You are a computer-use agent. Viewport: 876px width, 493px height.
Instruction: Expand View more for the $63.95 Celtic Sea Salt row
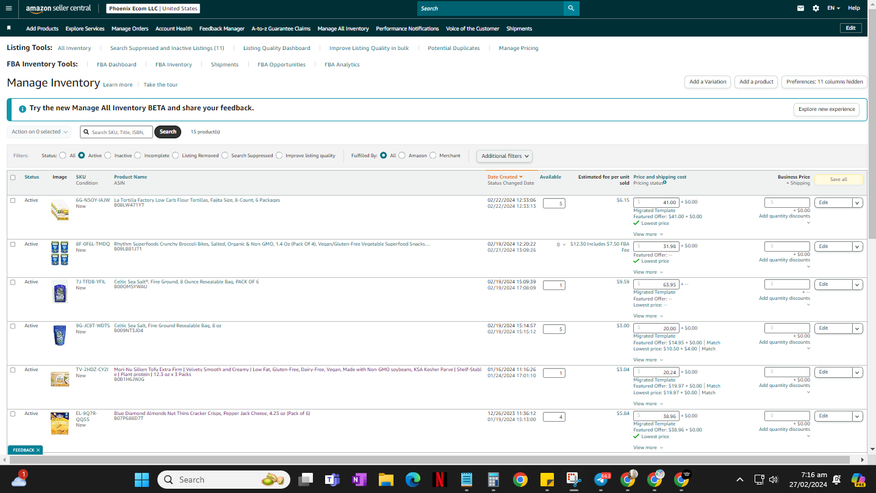(x=648, y=316)
